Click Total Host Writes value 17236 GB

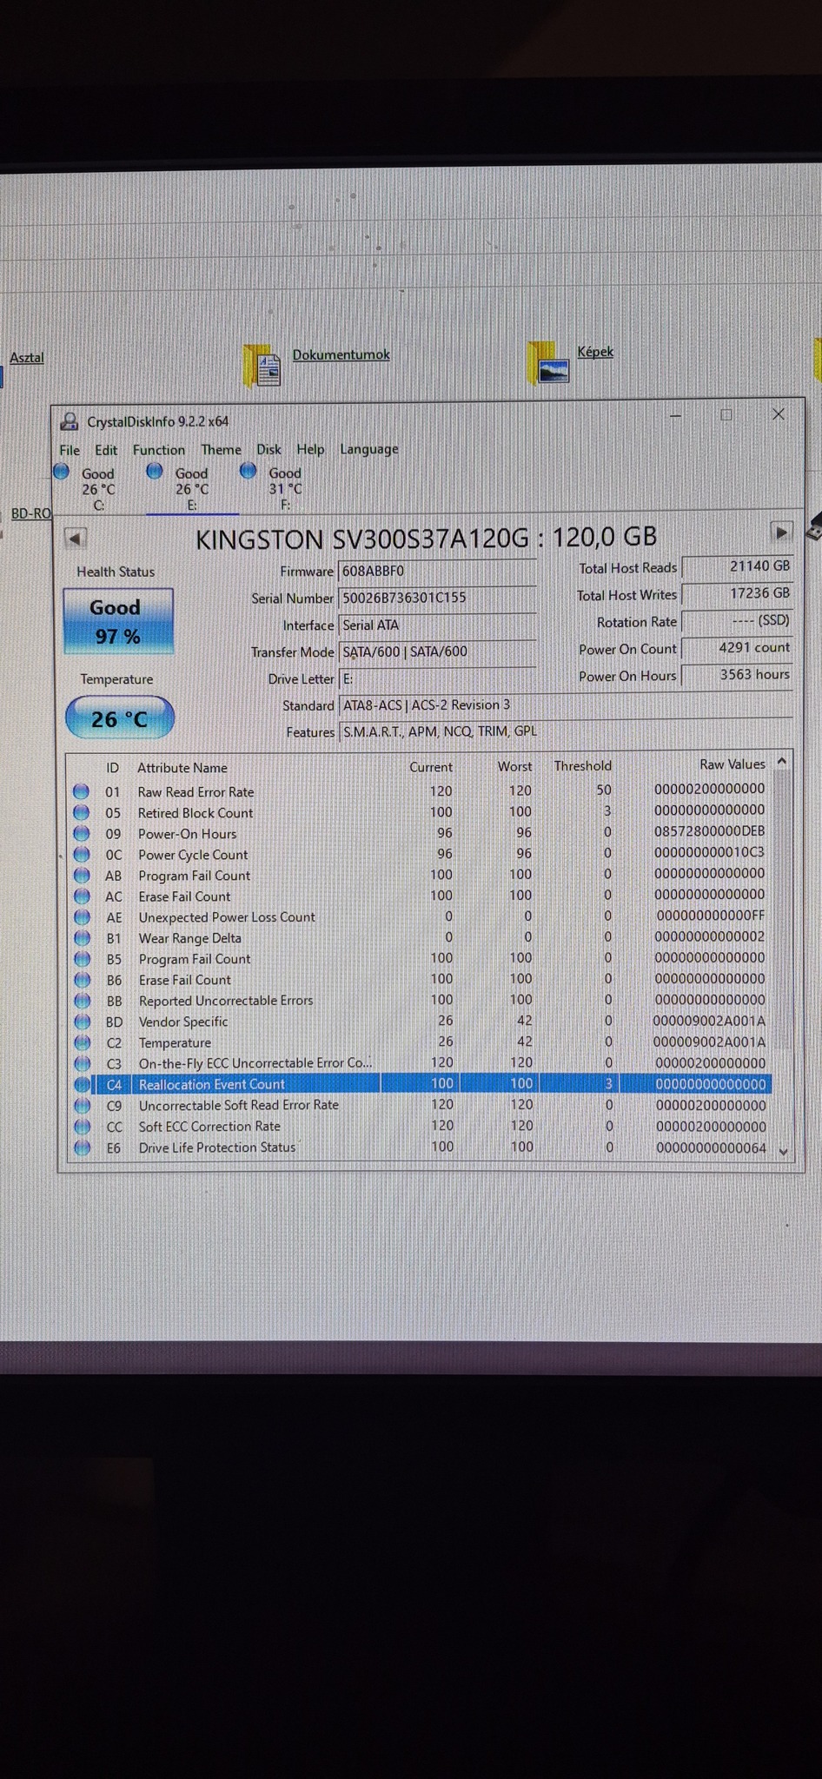point(737,593)
